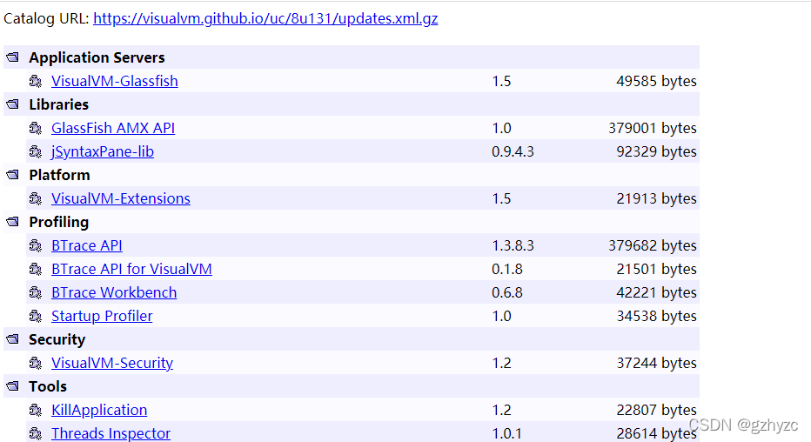Open the VisualVM-Security link
Viewport: 811px width, 442px height.
tap(111, 363)
